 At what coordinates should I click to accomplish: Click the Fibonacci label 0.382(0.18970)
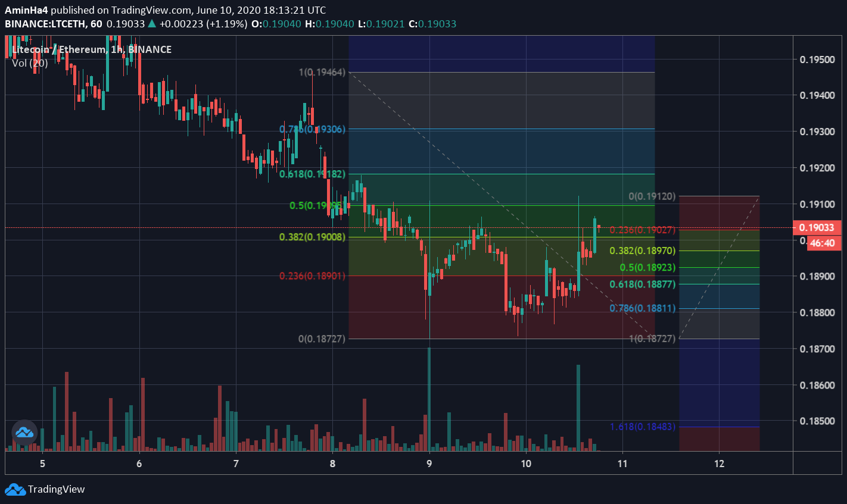[x=643, y=251]
